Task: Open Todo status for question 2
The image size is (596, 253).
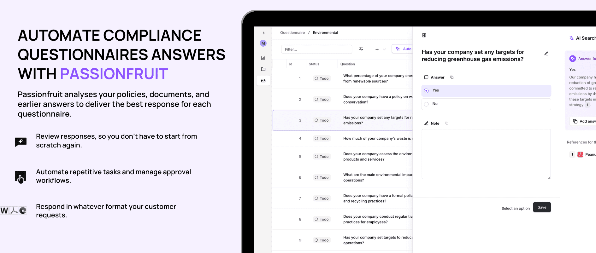Action: coord(322,100)
